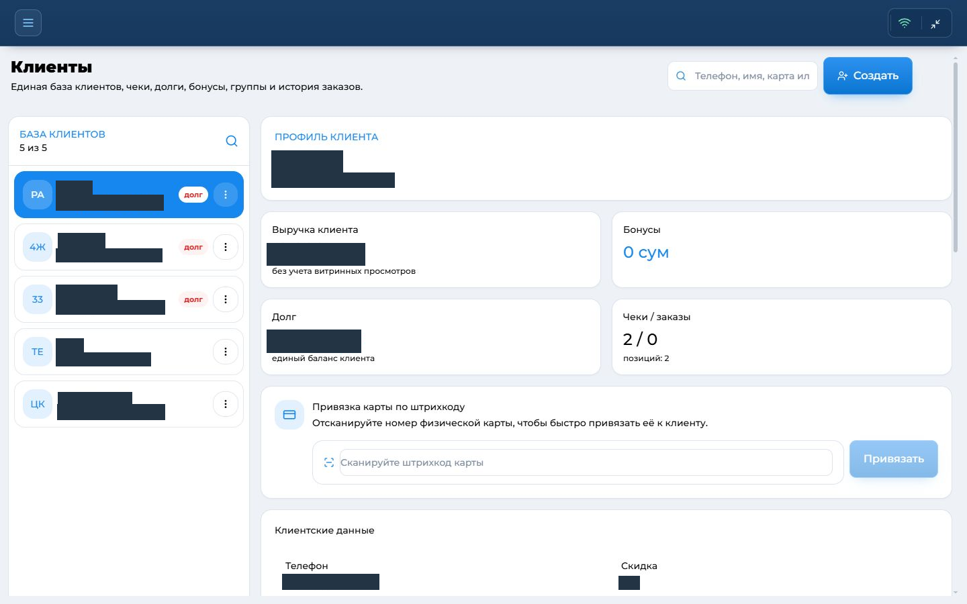Open three-dot menu for РА client
The height and width of the screenshot is (604, 967).
tap(226, 195)
